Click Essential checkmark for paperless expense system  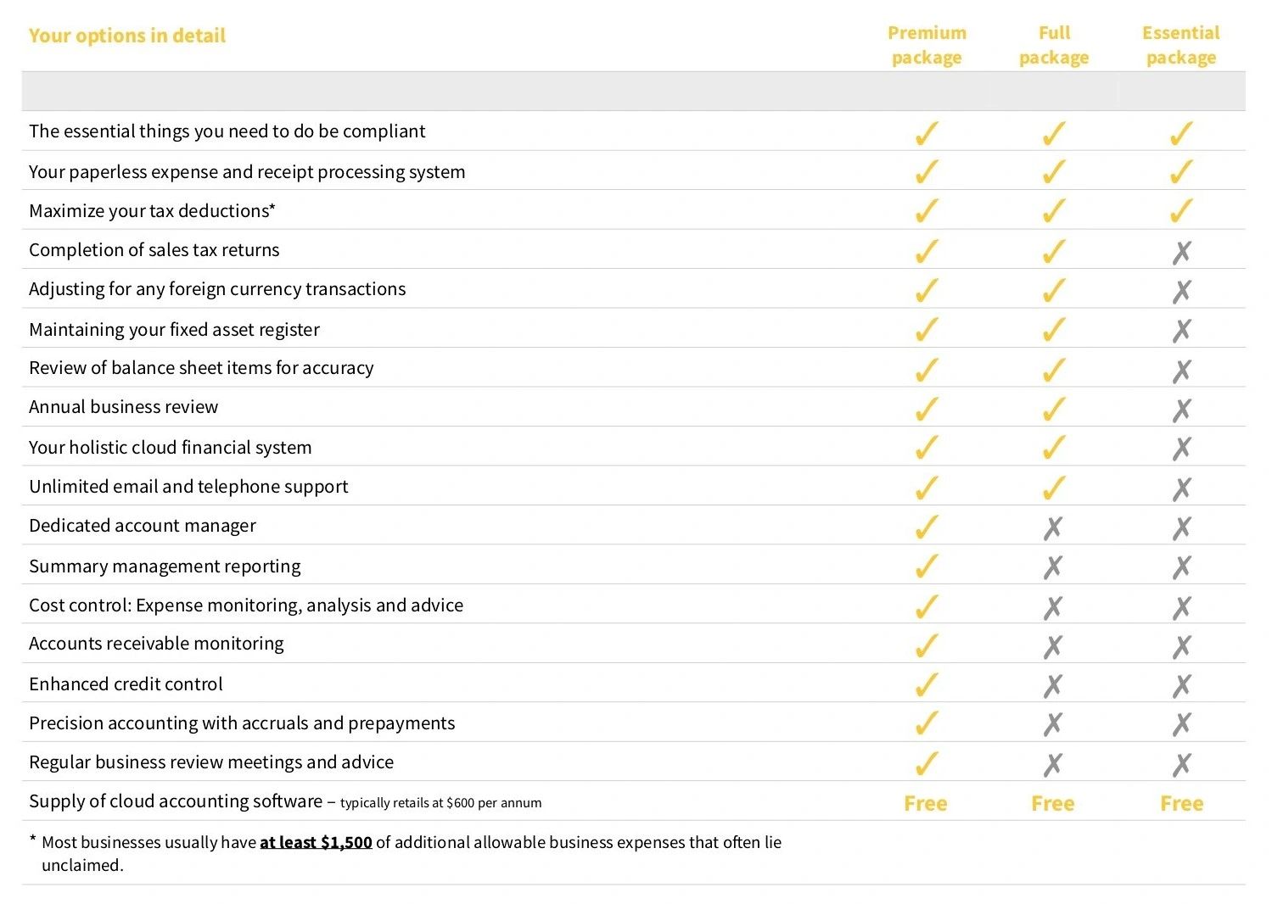1181,172
